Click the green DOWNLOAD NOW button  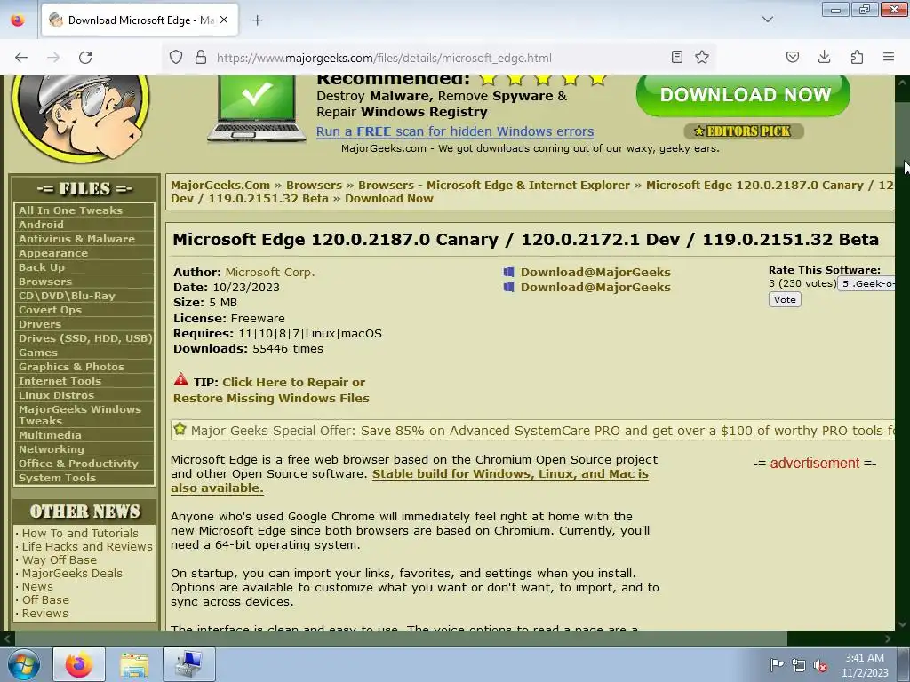click(744, 95)
